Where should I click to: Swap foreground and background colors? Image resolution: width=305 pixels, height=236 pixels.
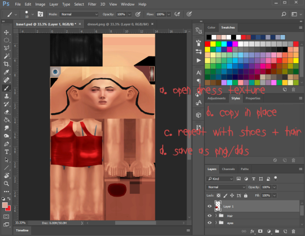(x=8, y=198)
